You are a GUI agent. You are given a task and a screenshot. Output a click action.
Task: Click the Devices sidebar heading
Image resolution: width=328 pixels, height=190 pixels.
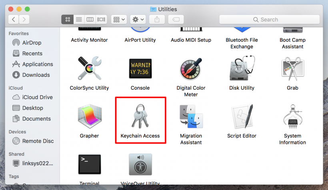(x=17, y=132)
